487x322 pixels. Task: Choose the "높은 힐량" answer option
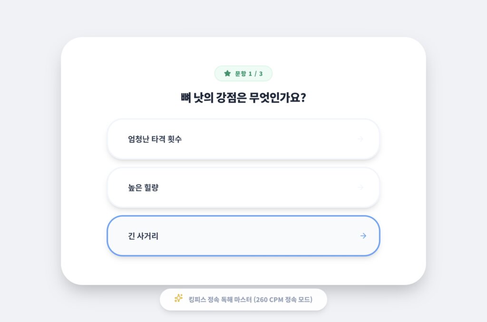(x=243, y=187)
